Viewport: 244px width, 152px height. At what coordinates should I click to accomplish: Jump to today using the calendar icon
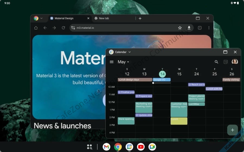[x=225, y=62]
